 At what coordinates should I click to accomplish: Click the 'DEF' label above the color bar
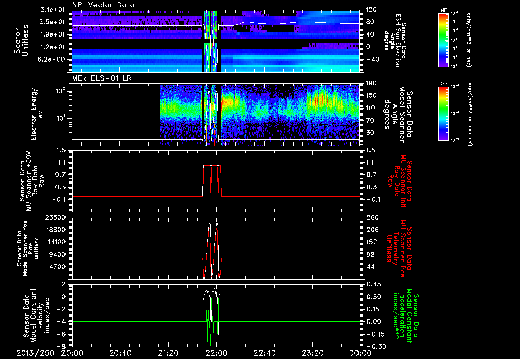click(443, 84)
